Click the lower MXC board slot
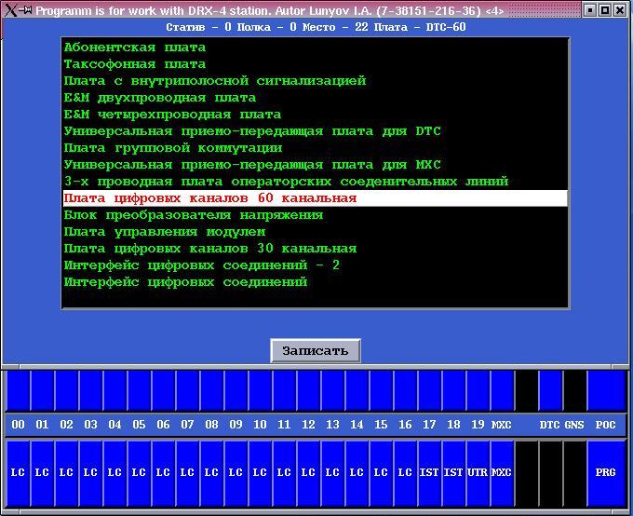The width and height of the screenshot is (633, 516). (x=502, y=473)
